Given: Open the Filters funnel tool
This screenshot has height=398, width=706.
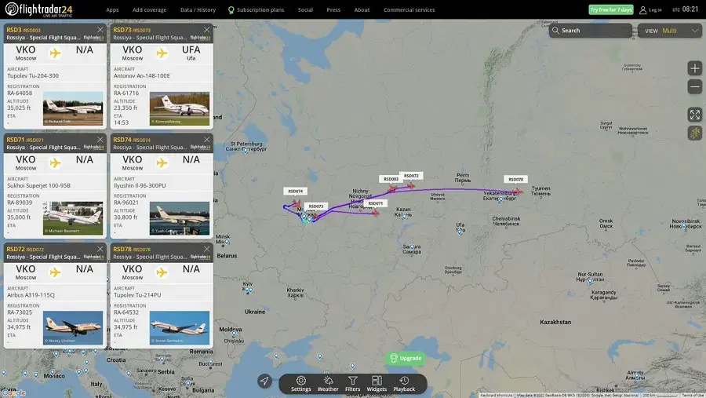Looking at the screenshot, I should click(352, 384).
